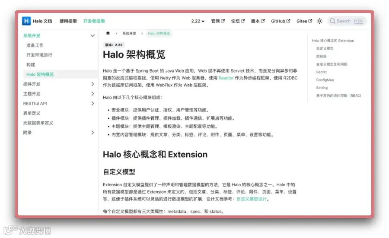Viewport: 389px width, 238px height.
Task: Click the 自定义模型 subheading
Action: coord(119,172)
